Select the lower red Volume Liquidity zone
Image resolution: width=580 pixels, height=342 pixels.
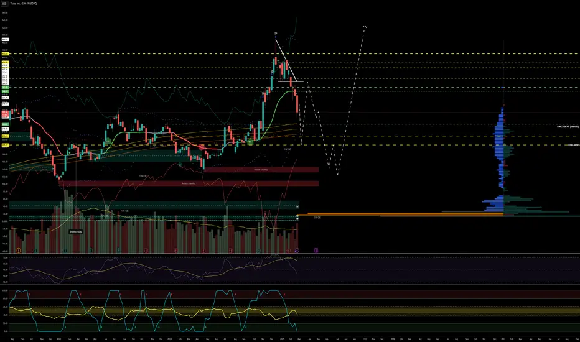[x=189, y=183]
